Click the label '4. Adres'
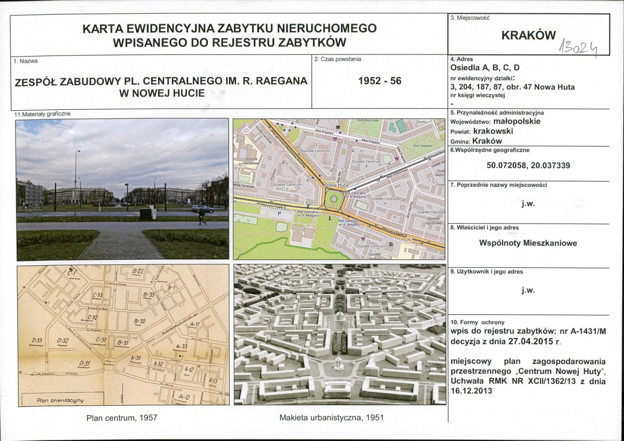The image size is (624, 441). tap(461, 59)
